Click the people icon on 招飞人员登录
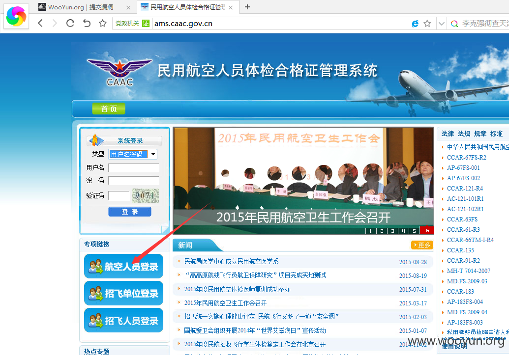The height and width of the screenshot is (355, 509). pyautogui.click(x=96, y=321)
